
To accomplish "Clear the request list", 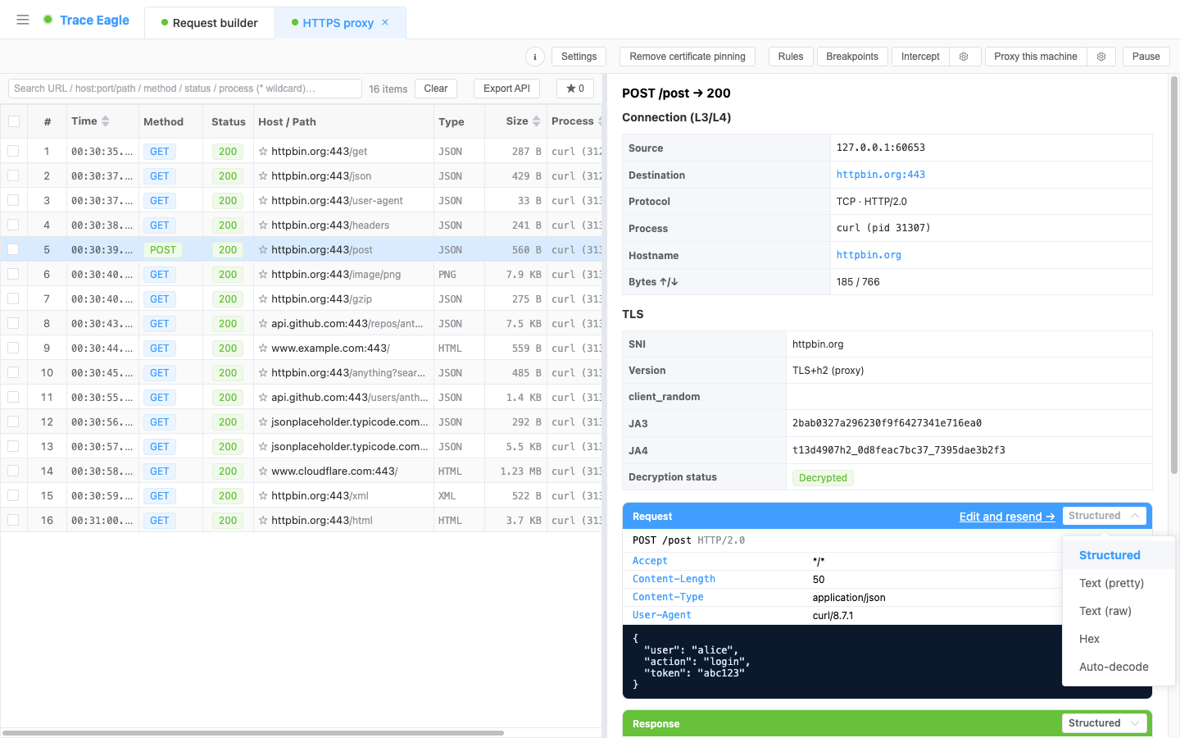I will pyautogui.click(x=436, y=89).
